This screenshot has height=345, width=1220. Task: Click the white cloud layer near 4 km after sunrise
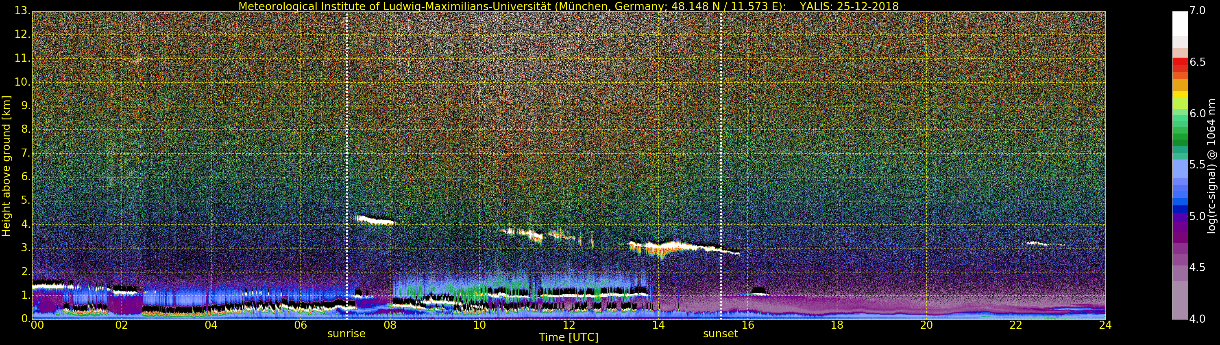point(374,220)
